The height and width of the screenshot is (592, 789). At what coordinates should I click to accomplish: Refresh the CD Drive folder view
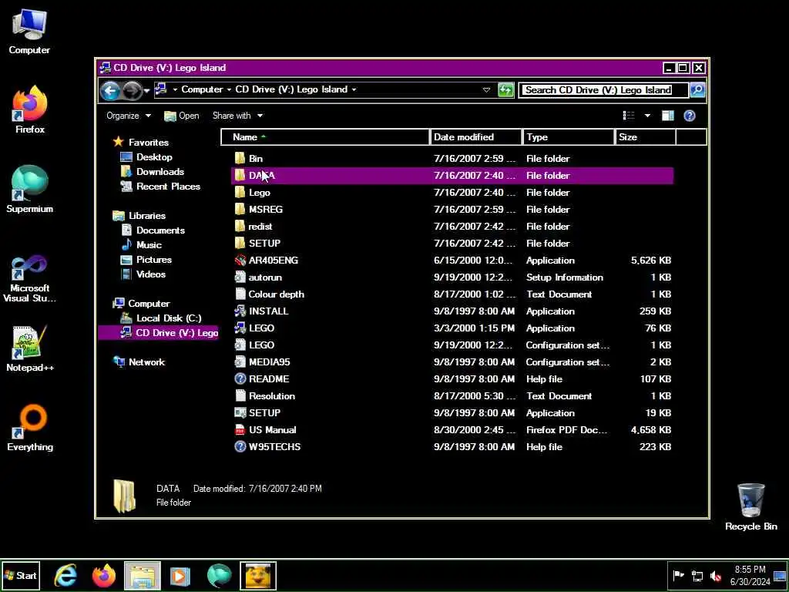[505, 90]
